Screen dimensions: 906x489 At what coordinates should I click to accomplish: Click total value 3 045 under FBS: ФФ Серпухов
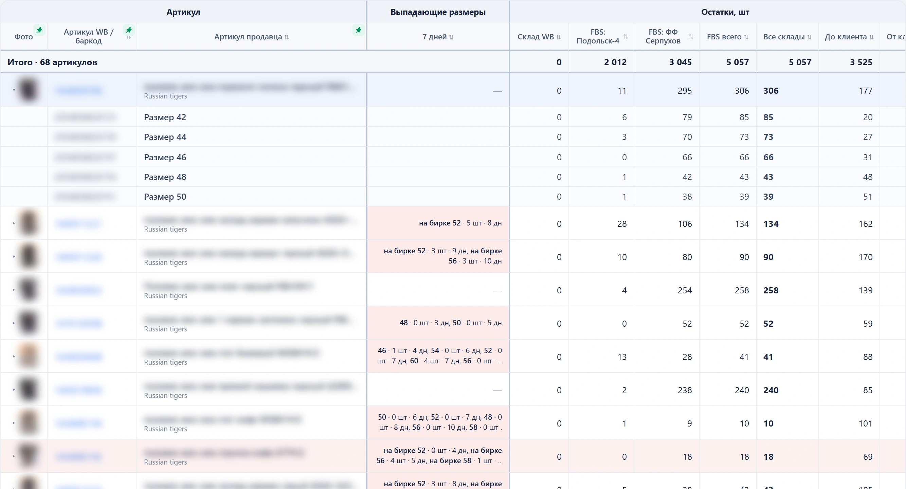coord(680,62)
